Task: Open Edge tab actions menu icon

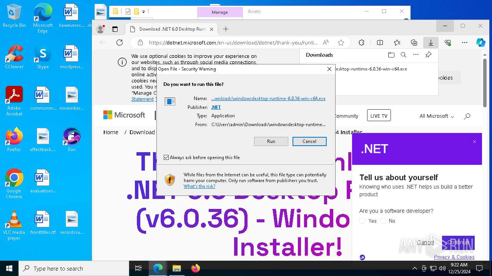Action: tap(115, 29)
